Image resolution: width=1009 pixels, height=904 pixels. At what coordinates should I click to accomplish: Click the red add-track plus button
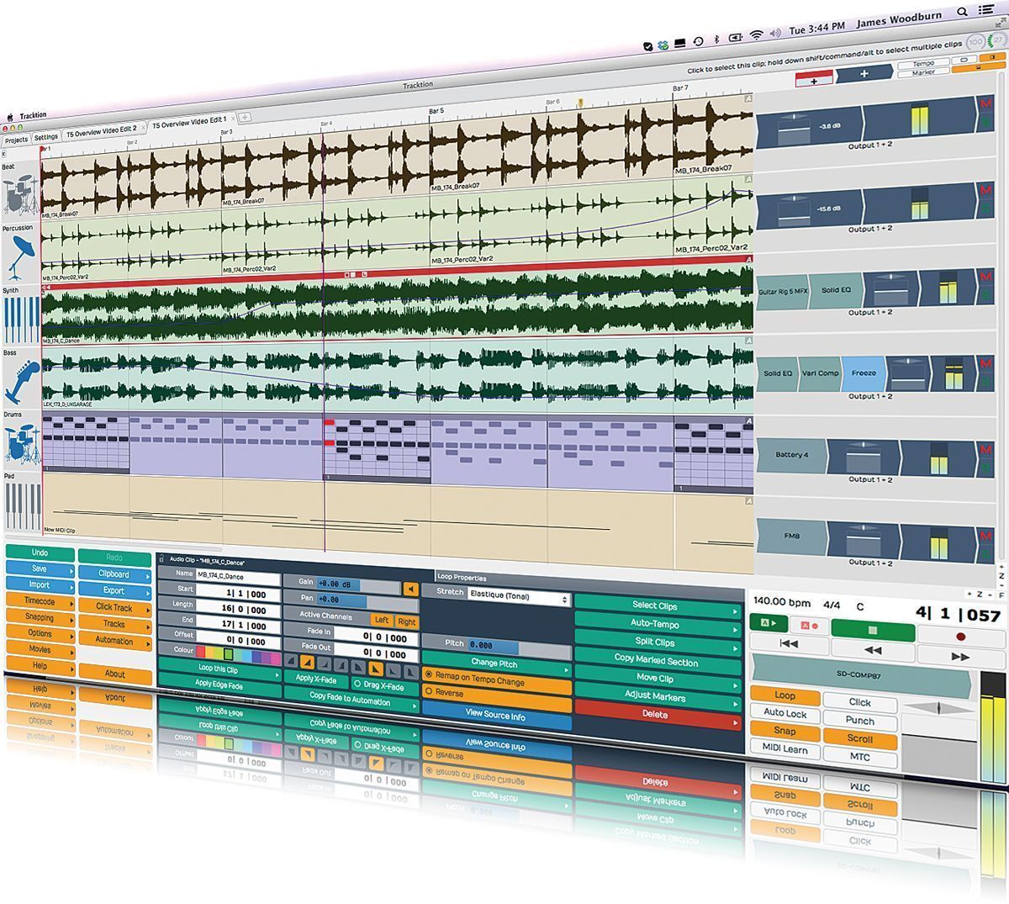[814, 80]
